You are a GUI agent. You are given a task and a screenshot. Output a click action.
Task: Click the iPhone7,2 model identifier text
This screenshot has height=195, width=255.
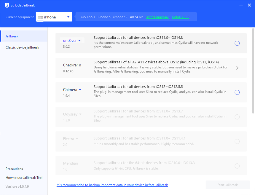click(x=120, y=17)
